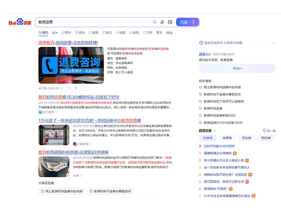The image size is (281, 211).
Task: Expand the chevron next to login banner
Action: (274, 43)
